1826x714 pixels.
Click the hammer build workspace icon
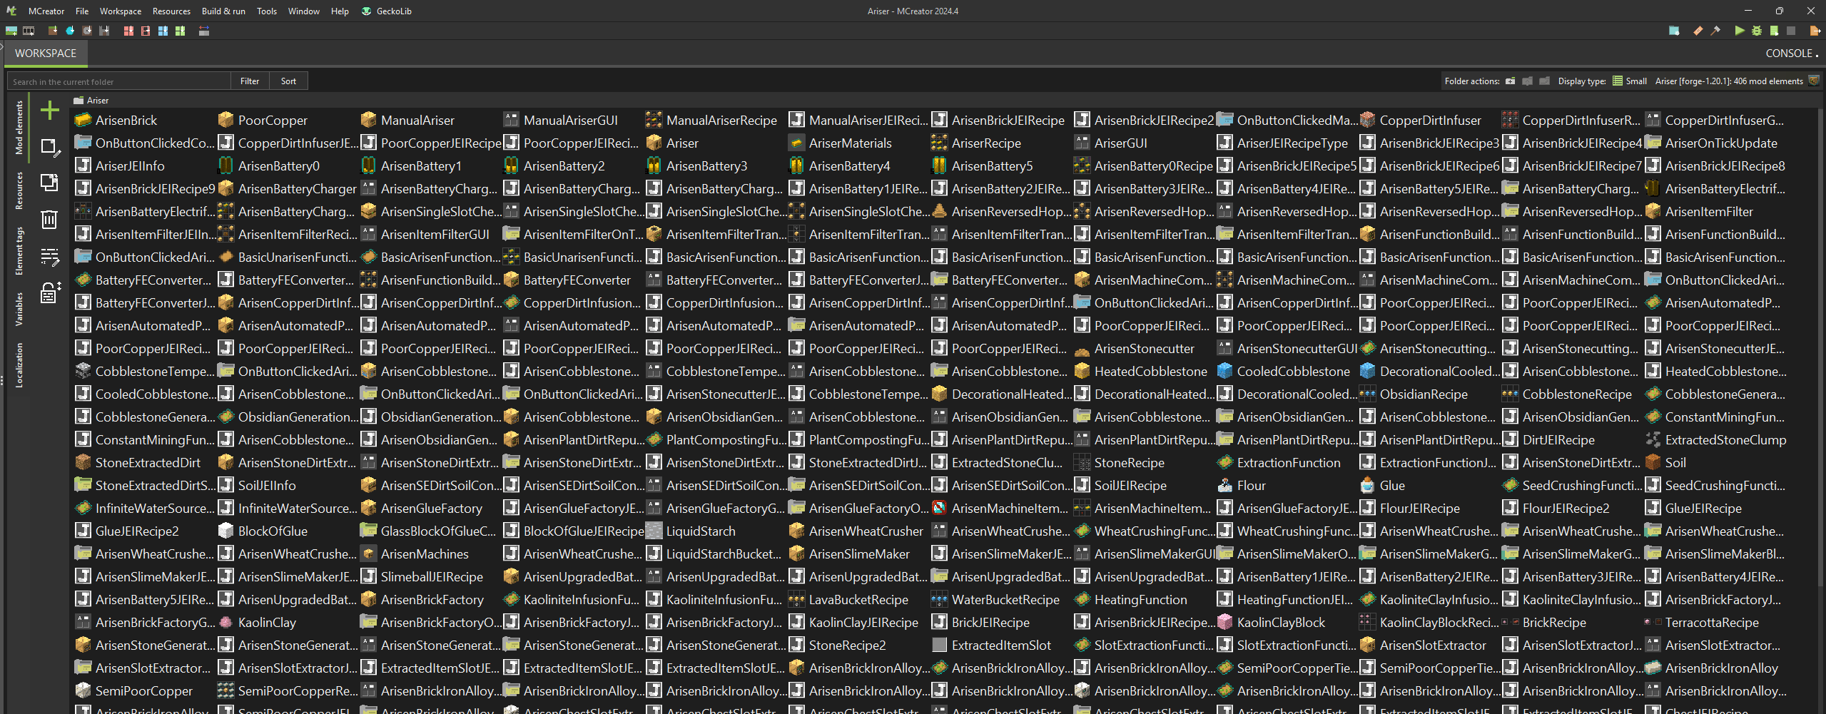click(x=1715, y=31)
